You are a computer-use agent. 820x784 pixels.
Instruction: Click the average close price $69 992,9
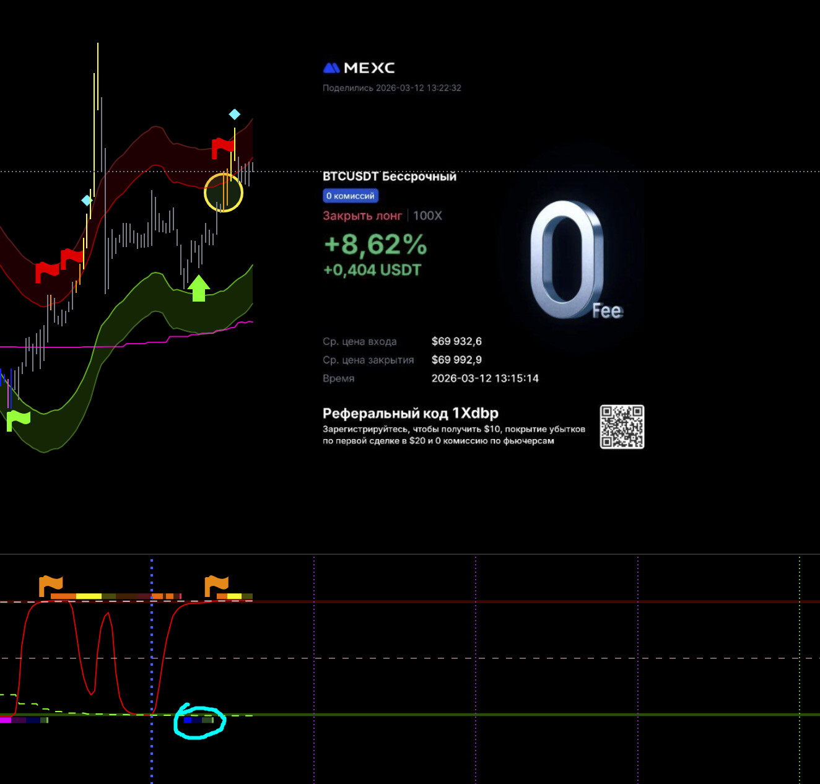pyautogui.click(x=456, y=360)
